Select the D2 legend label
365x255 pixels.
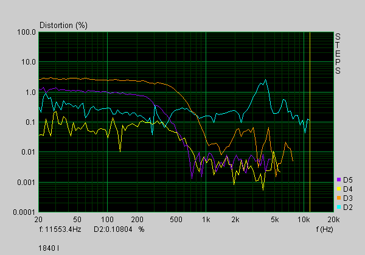(x=348, y=208)
